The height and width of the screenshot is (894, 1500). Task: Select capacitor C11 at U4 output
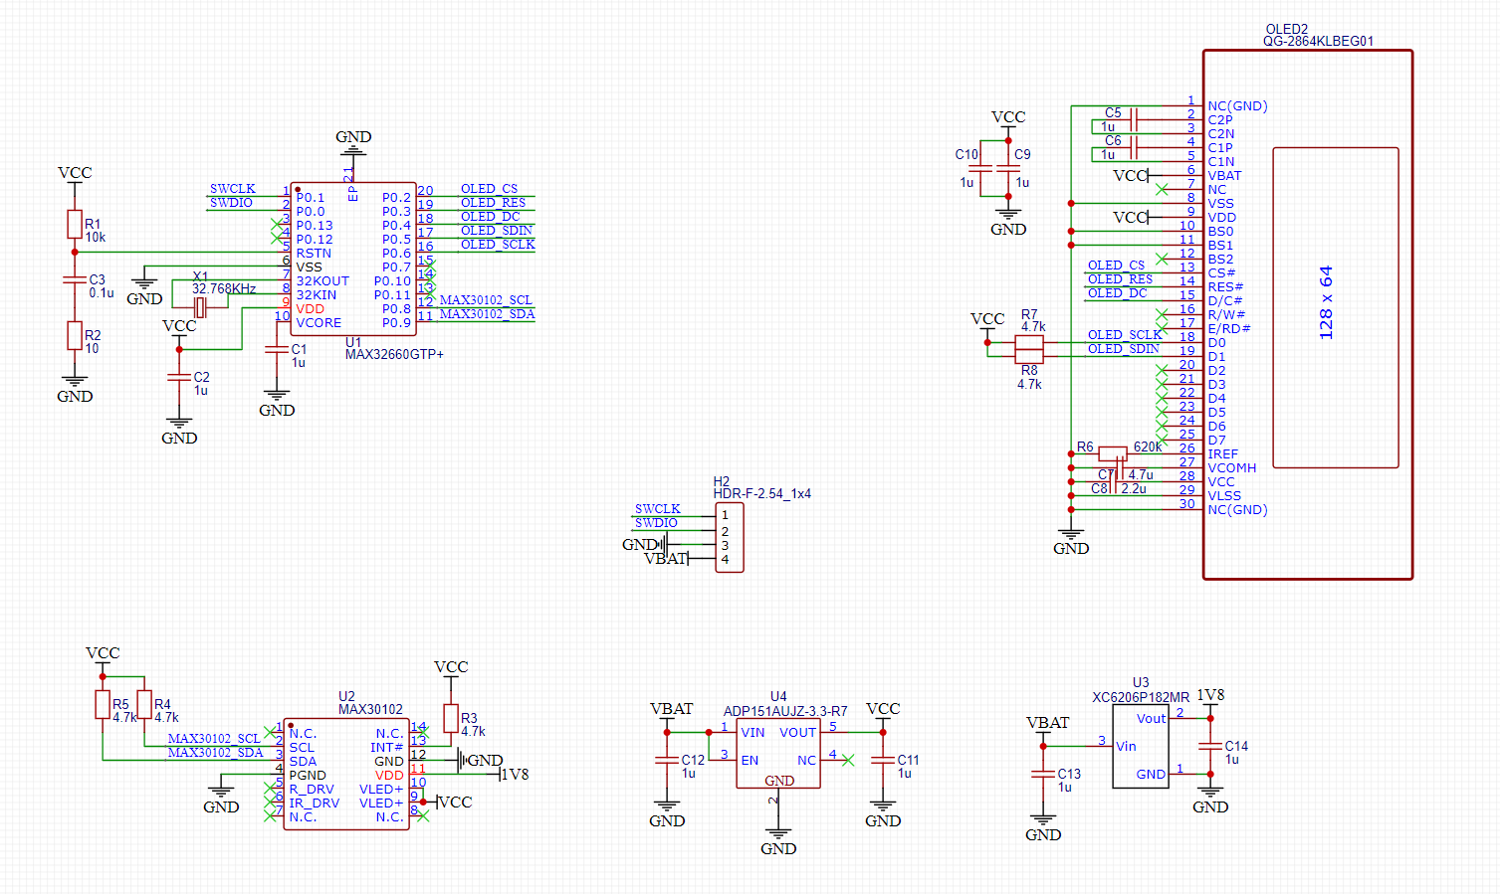[x=883, y=761]
